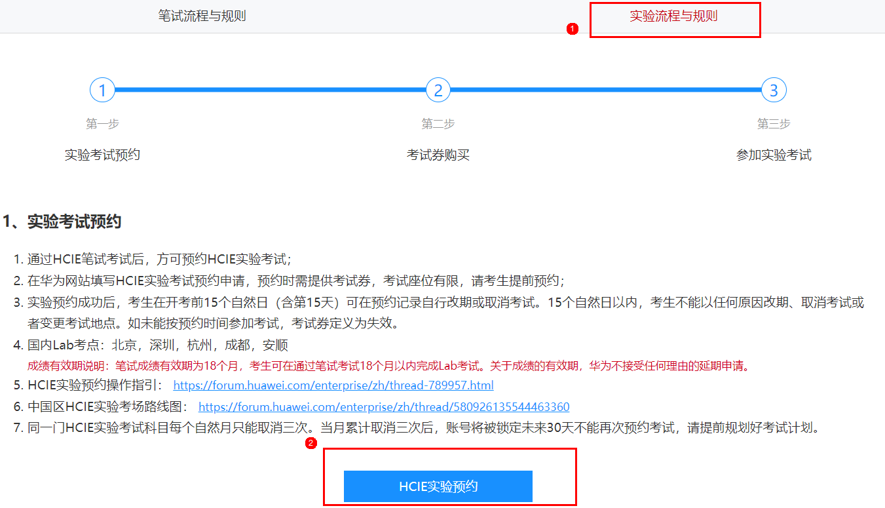Select the 考试券购买 step title
Screen dimensions: 885x508
point(438,155)
